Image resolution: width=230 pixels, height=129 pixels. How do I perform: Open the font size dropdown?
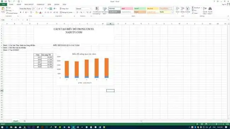click(37, 8)
